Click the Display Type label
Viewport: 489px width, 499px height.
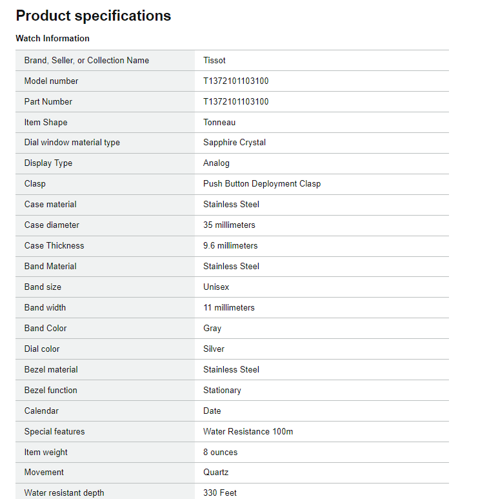[x=48, y=163]
